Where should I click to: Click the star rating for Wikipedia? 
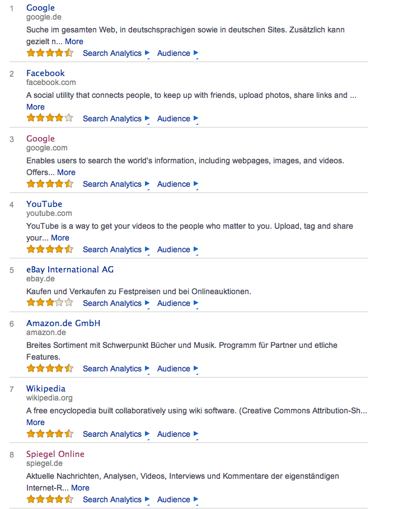click(50, 434)
